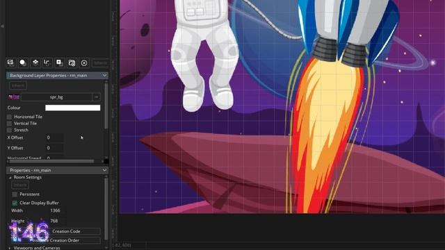The width and height of the screenshot is (445, 250).
Task: Open Instance Creation Order
Action: (x=56, y=240)
